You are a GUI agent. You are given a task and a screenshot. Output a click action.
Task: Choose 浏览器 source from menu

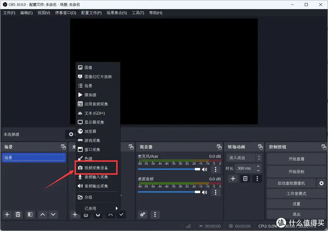(x=98, y=131)
